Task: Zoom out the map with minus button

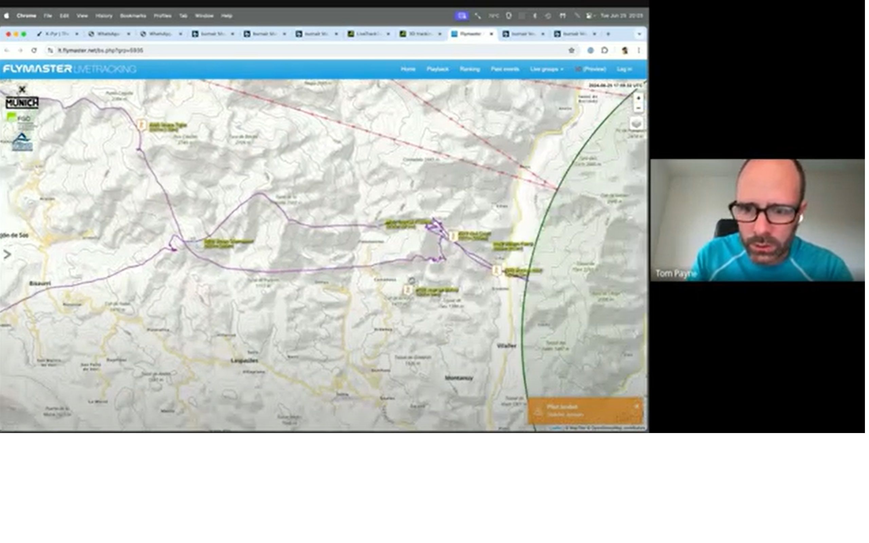Action: [x=638, y=108]
